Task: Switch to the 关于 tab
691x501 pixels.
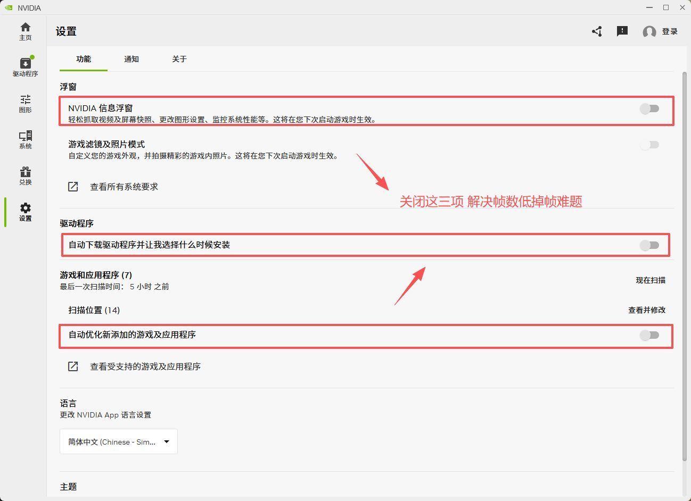Action: point(179,59)
